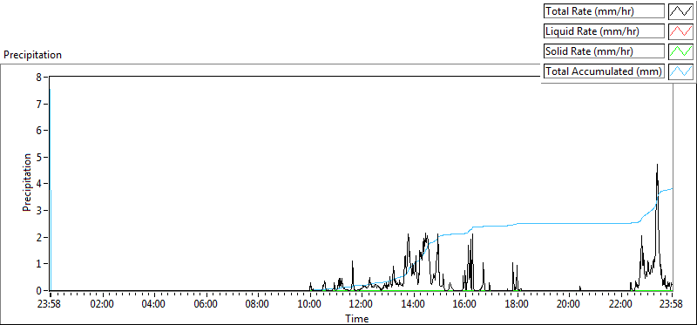This screenshot has width=697, height=325.
Task: Click the 02:00 x-axis time label
Action: click(102, 305)
